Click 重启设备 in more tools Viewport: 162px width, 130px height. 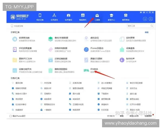tap(17, 83)
